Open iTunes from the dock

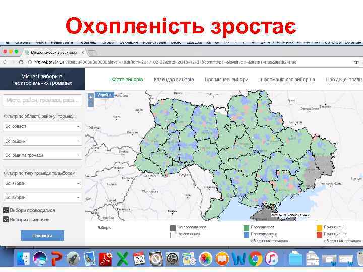[272, 259]
